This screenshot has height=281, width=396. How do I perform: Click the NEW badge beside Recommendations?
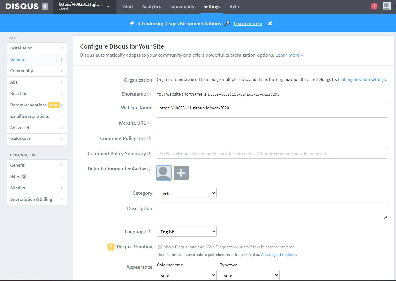54,105
